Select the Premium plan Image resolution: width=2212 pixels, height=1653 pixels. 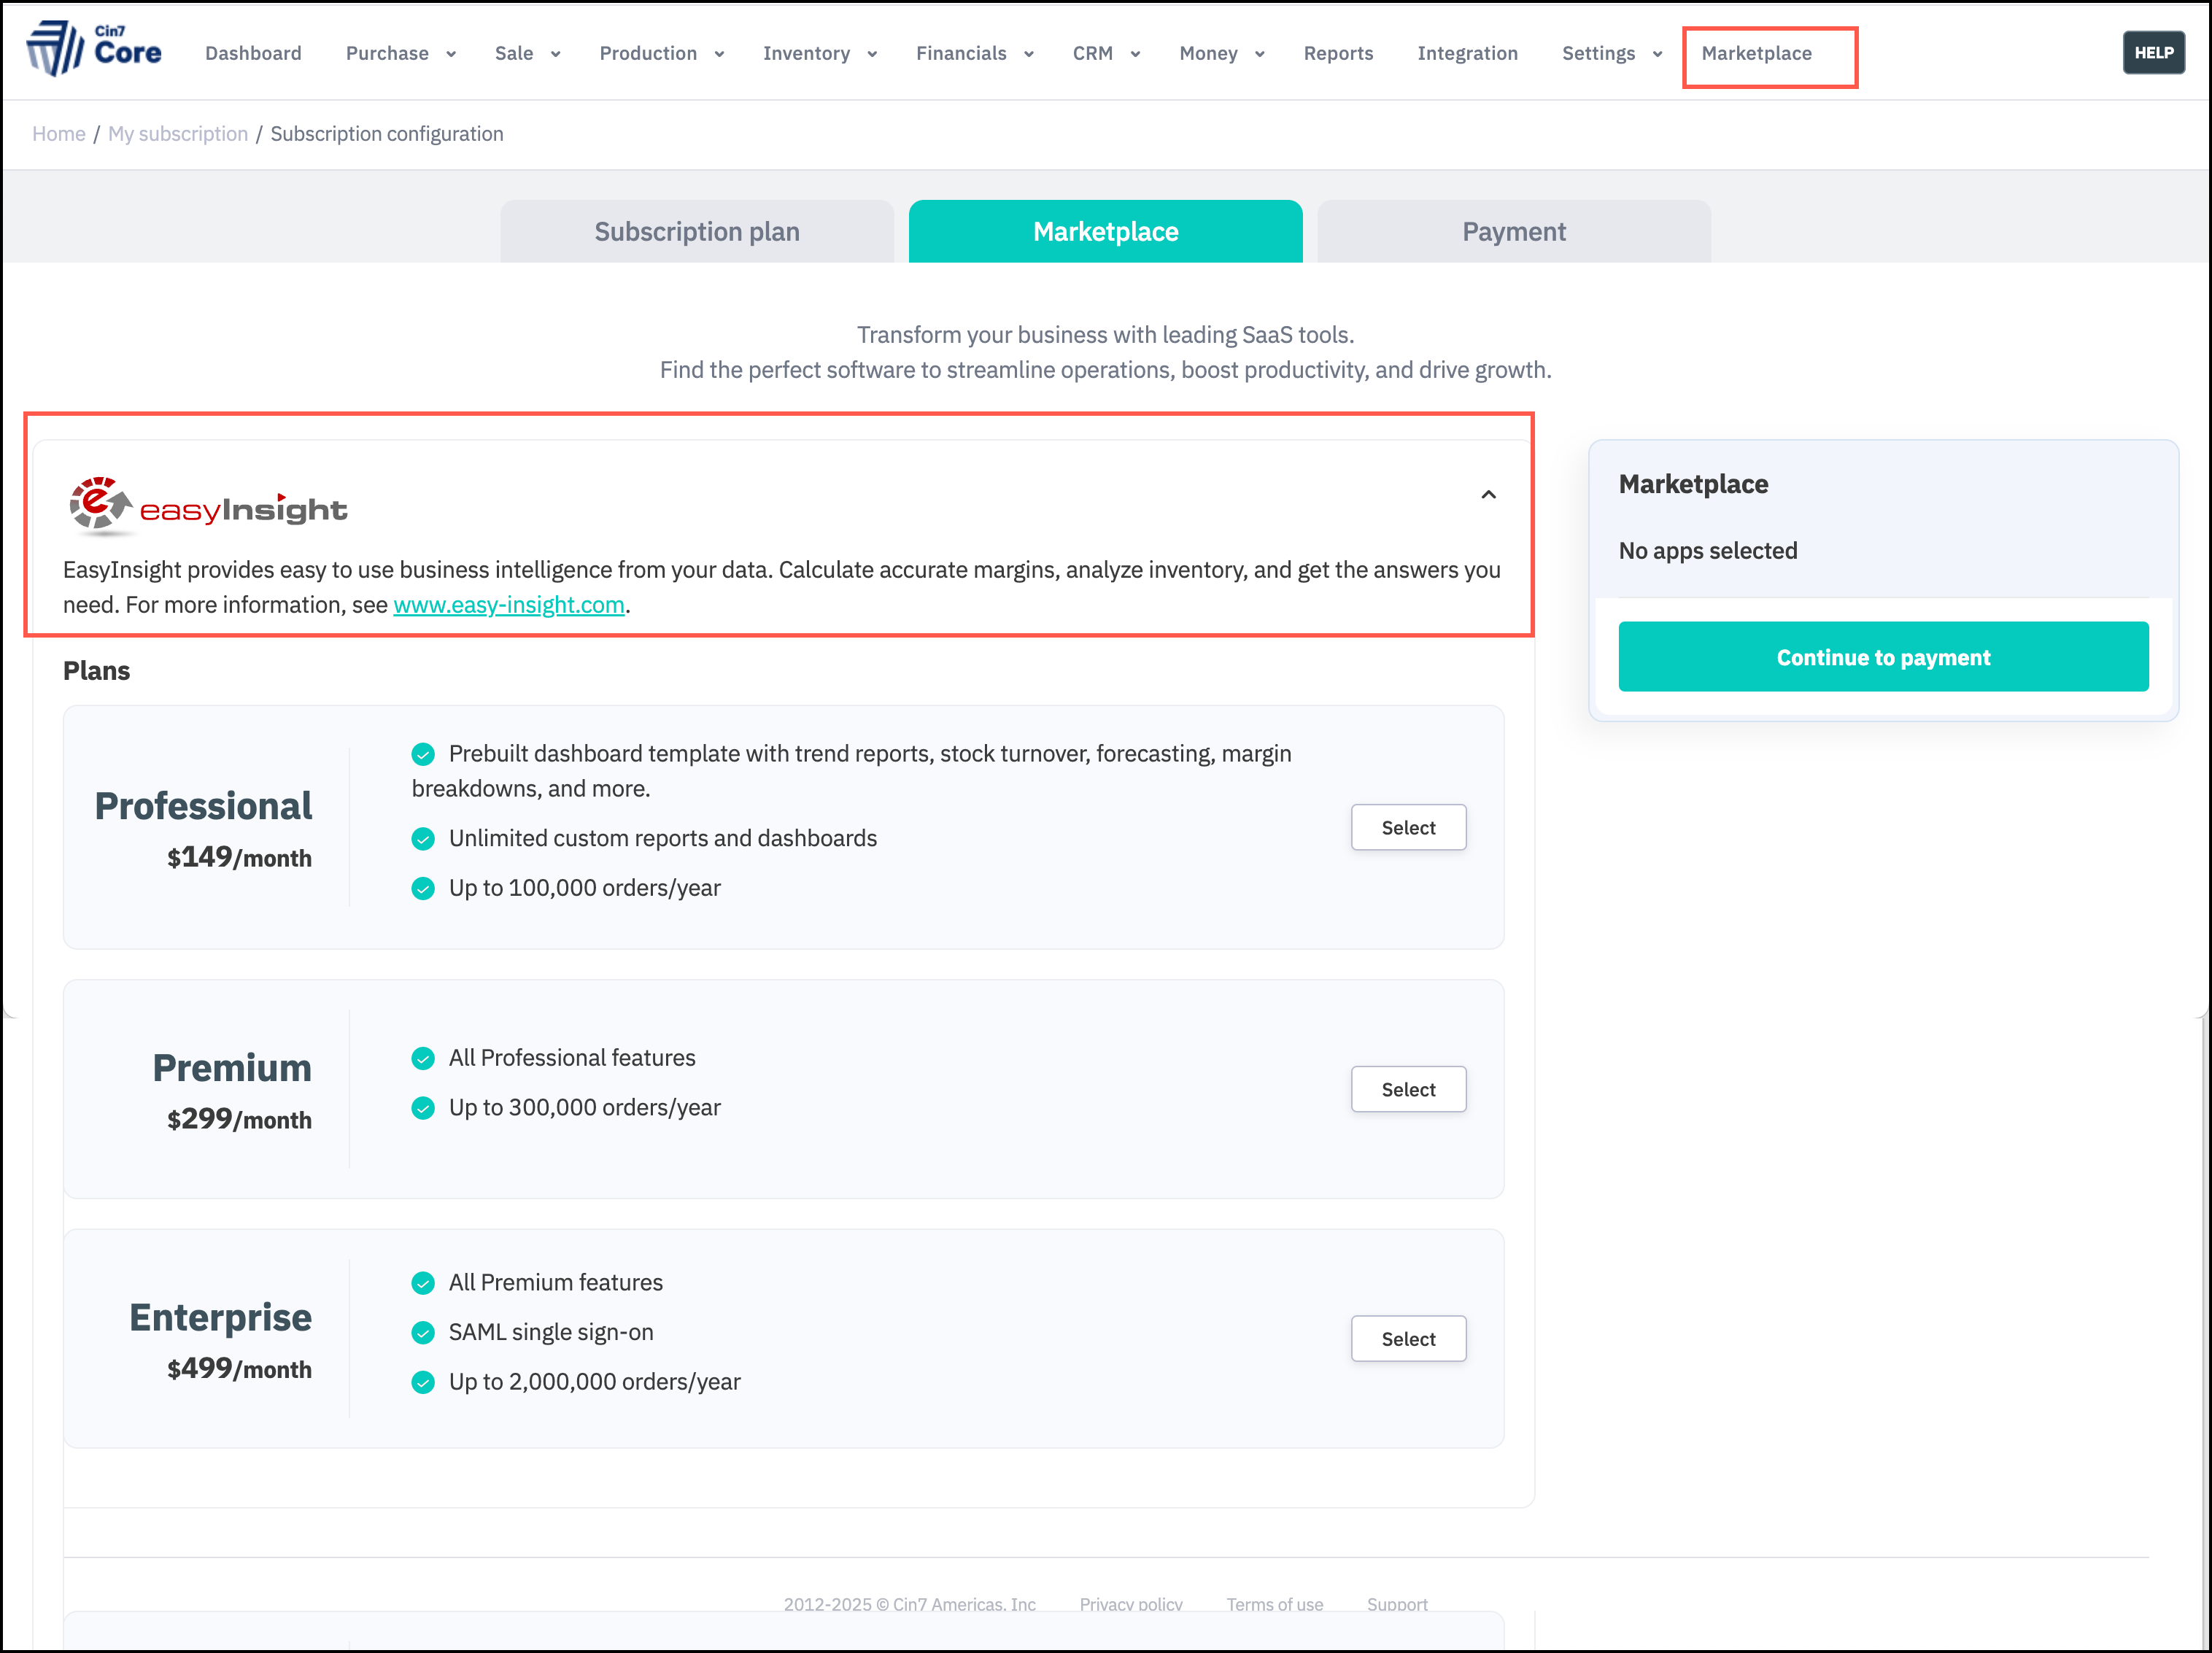tap(1407, 1090)
